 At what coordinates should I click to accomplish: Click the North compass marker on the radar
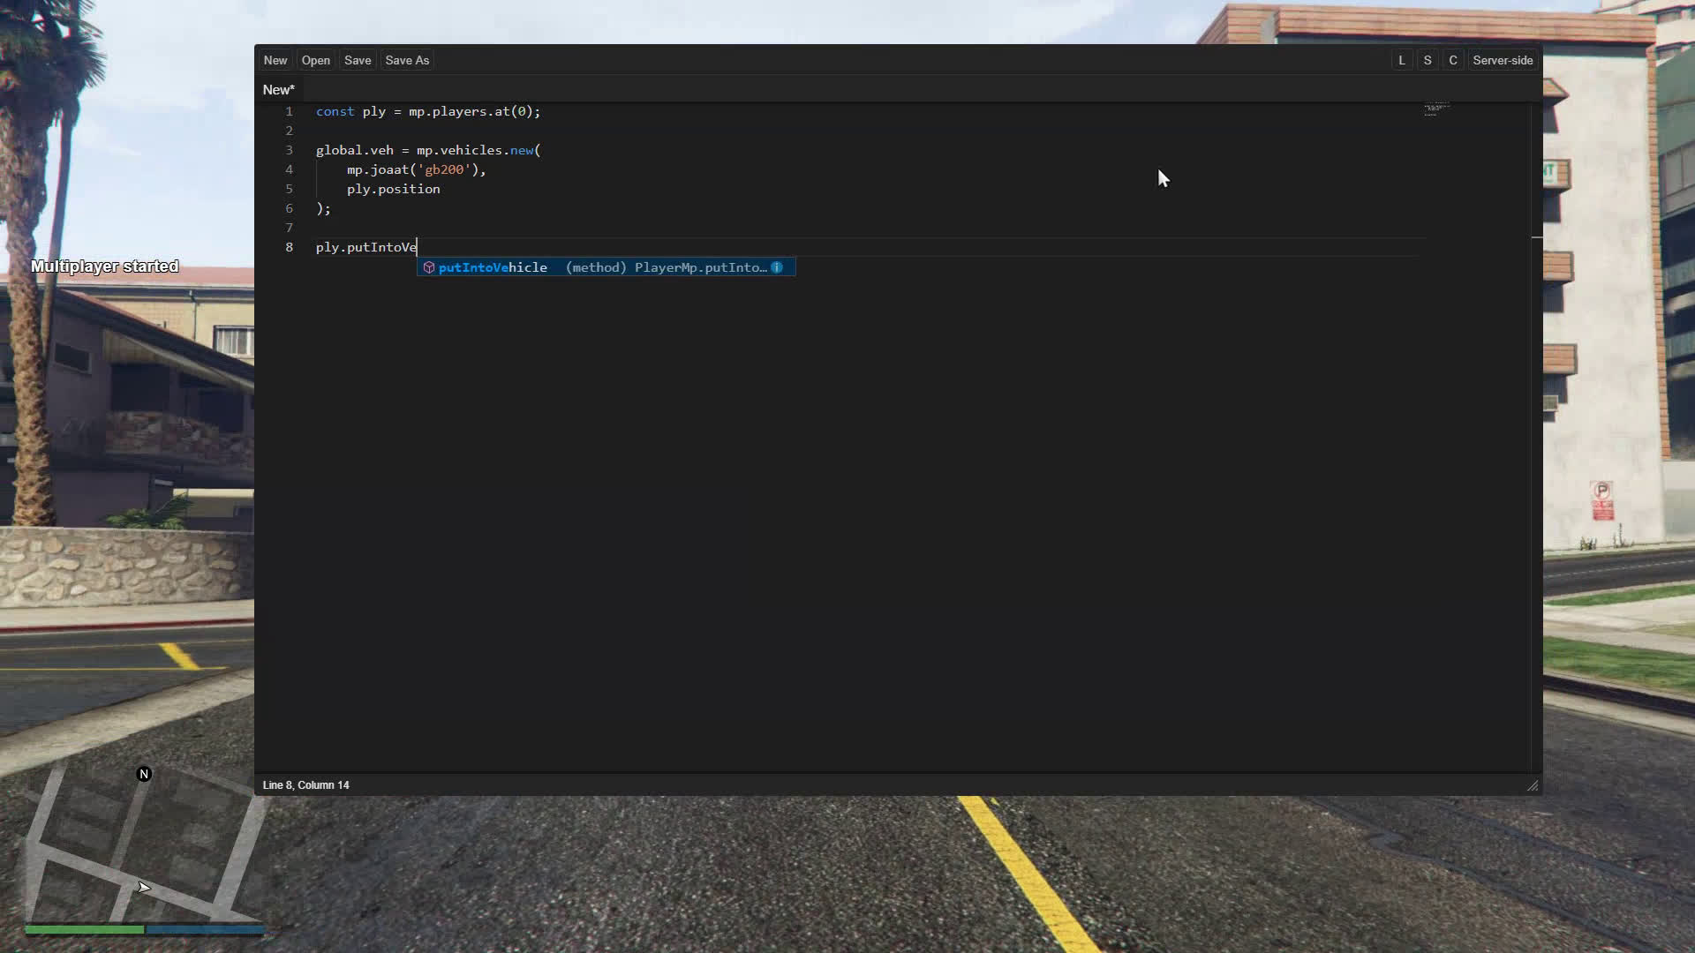click(x=144, y=774)
